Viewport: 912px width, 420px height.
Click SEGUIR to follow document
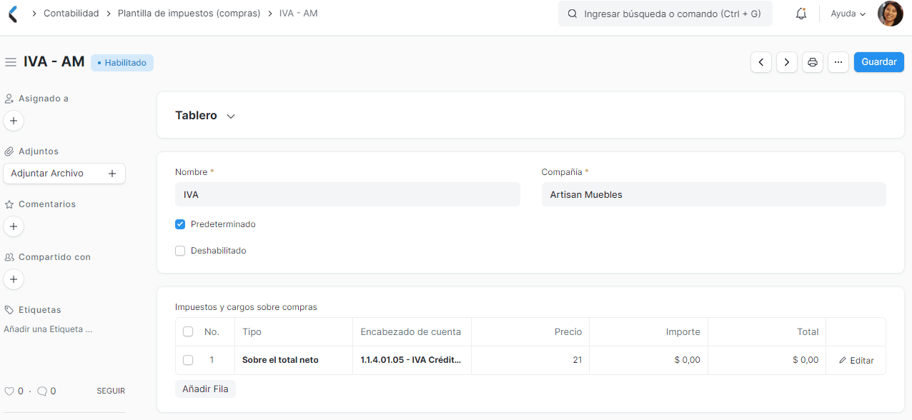[111, 391]
